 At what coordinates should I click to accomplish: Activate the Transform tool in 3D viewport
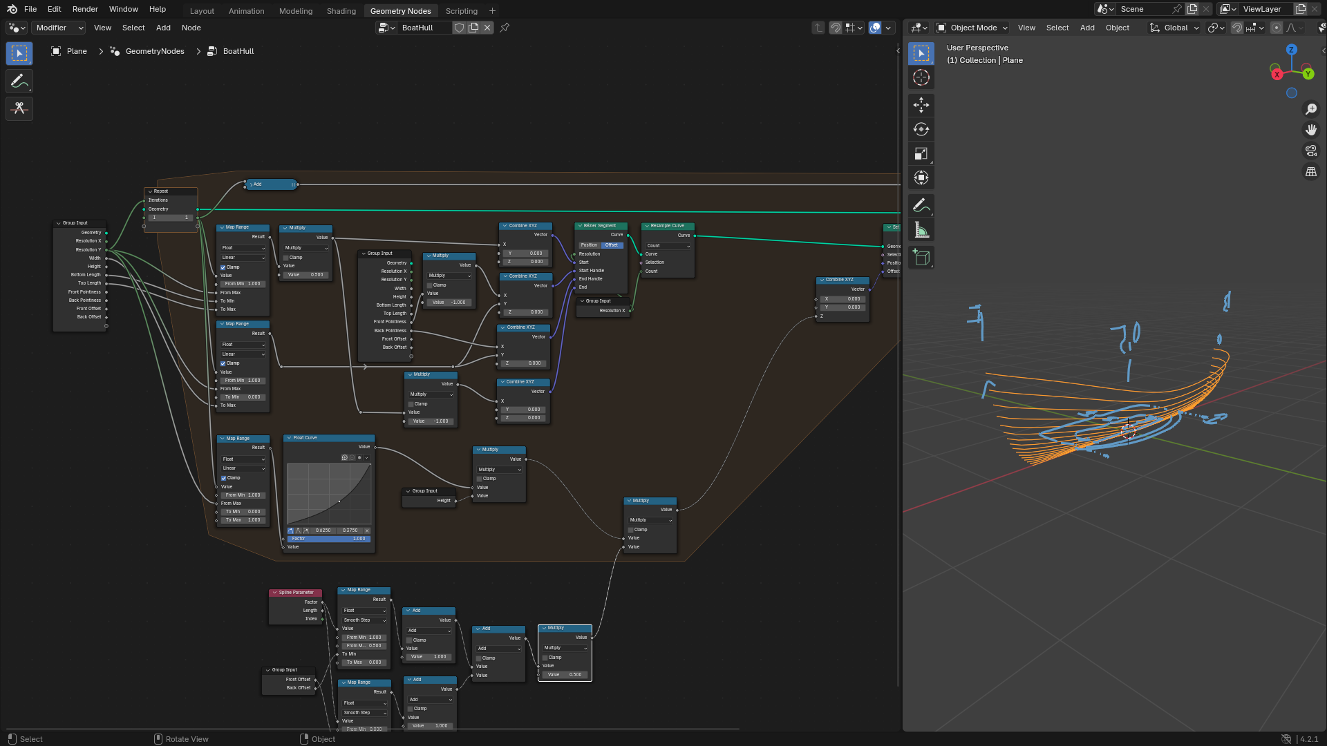click(x=921, y=178)
